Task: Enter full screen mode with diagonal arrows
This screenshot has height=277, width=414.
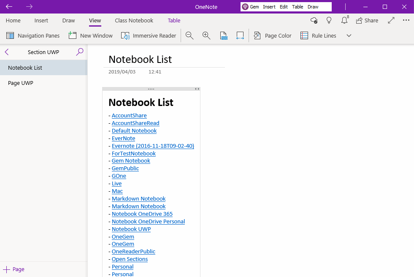Action: click(x=391, y=20)
